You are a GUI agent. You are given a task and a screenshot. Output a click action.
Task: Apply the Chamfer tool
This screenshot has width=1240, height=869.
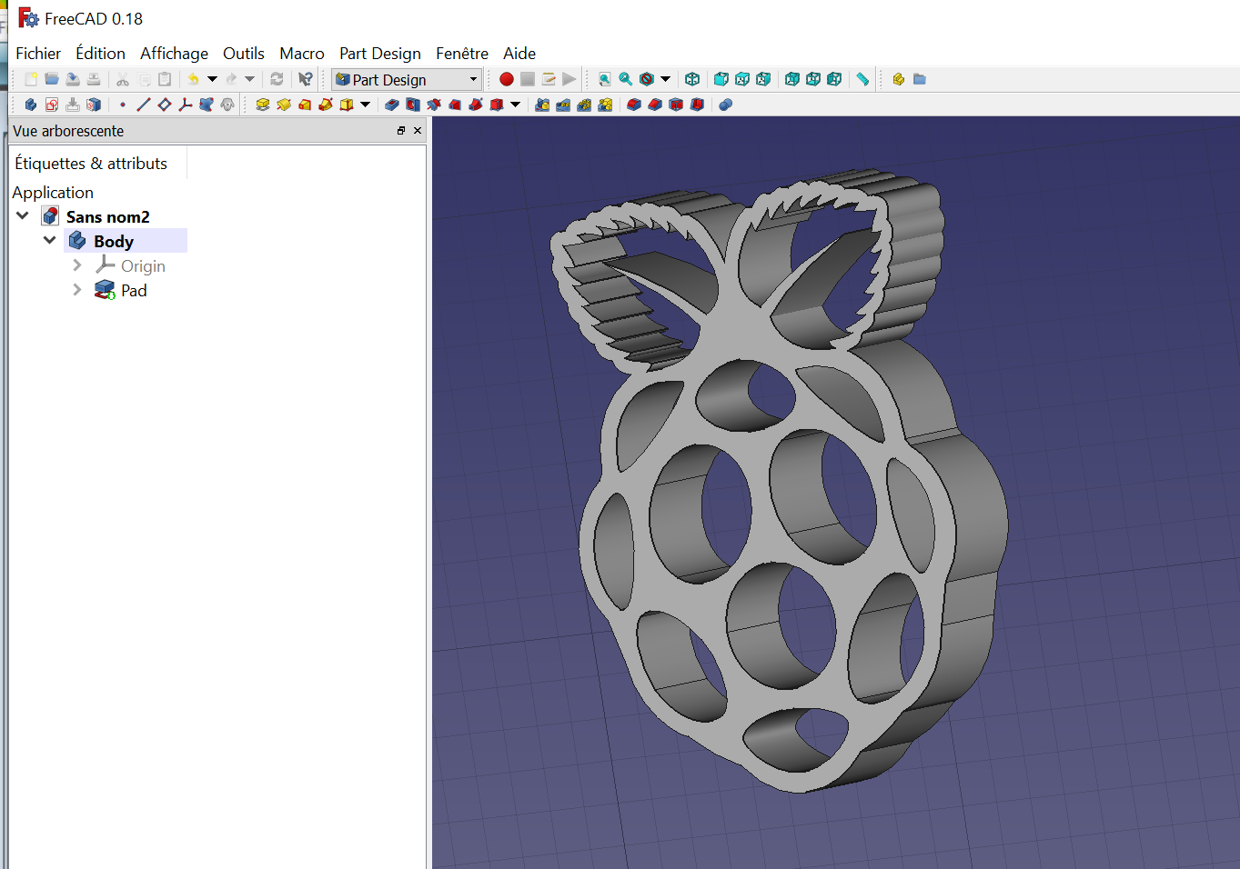(655, 105)
